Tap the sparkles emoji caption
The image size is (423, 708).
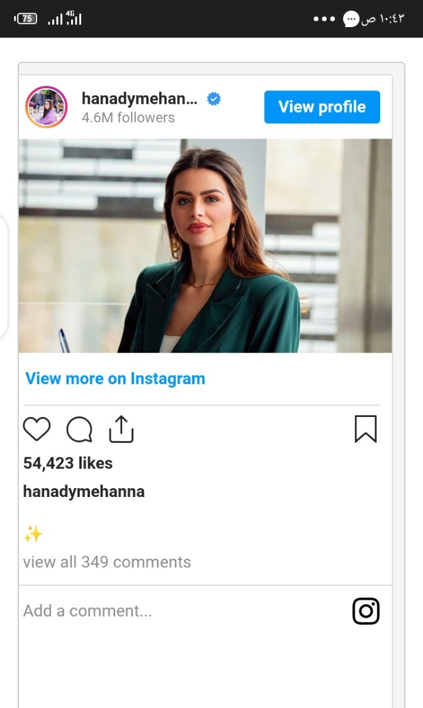(x=33, y=535)
